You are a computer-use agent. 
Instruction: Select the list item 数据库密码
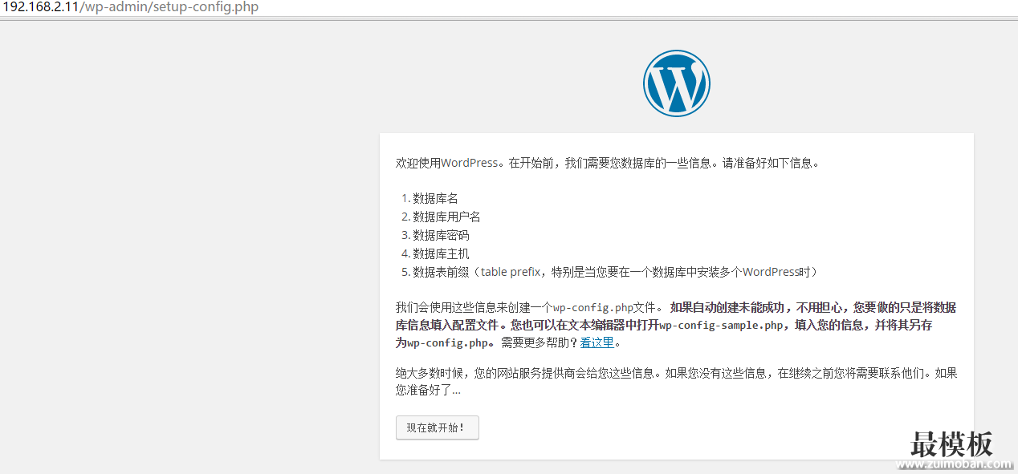[441, 235]
